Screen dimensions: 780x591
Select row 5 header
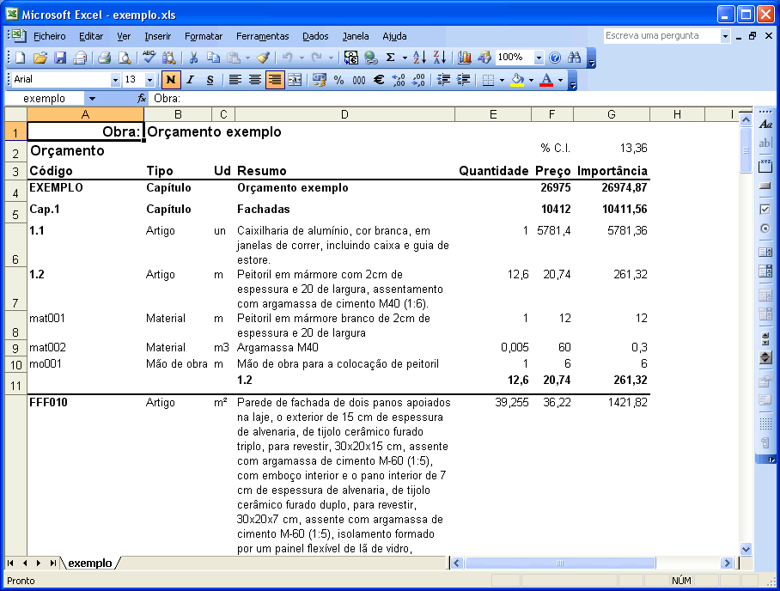16,213
